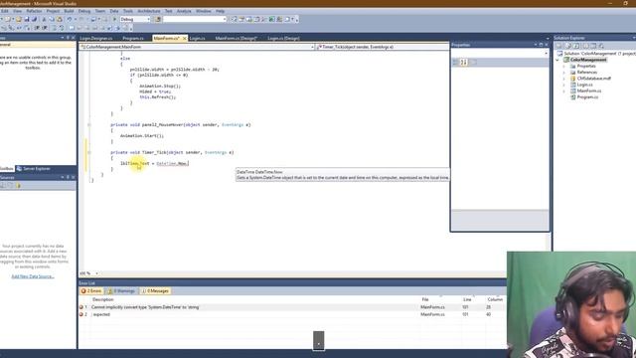Collapse the panel2_MouseHover method outline
The height and width of the screenshot is (358, 636).
click(89, 125)
